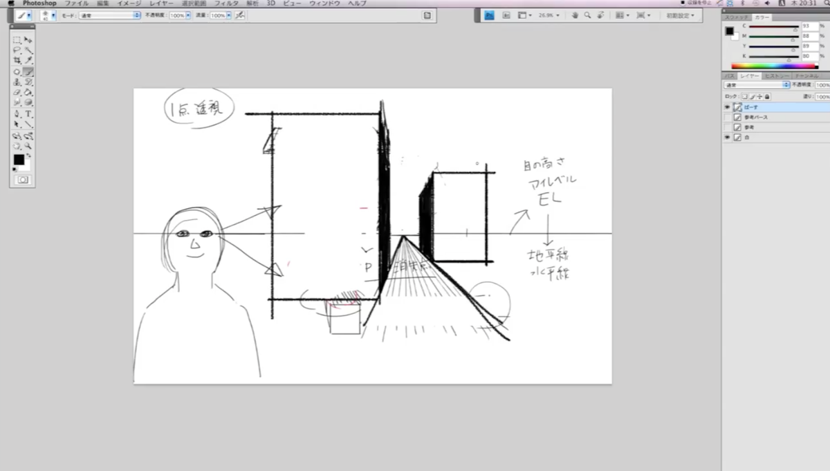This screenshot has width=830, height=471.
Task: Toggle lock layer position
Action: pyautogui.click(x=759, y=97)
